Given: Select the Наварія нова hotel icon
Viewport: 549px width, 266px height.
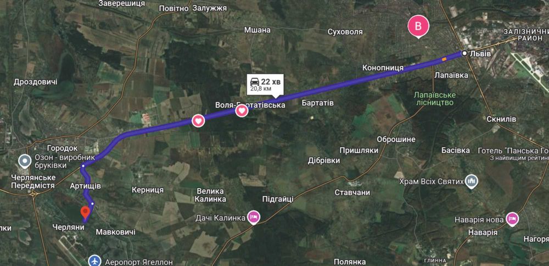Looking at the screenshot, I should click(x=513, y=218).
